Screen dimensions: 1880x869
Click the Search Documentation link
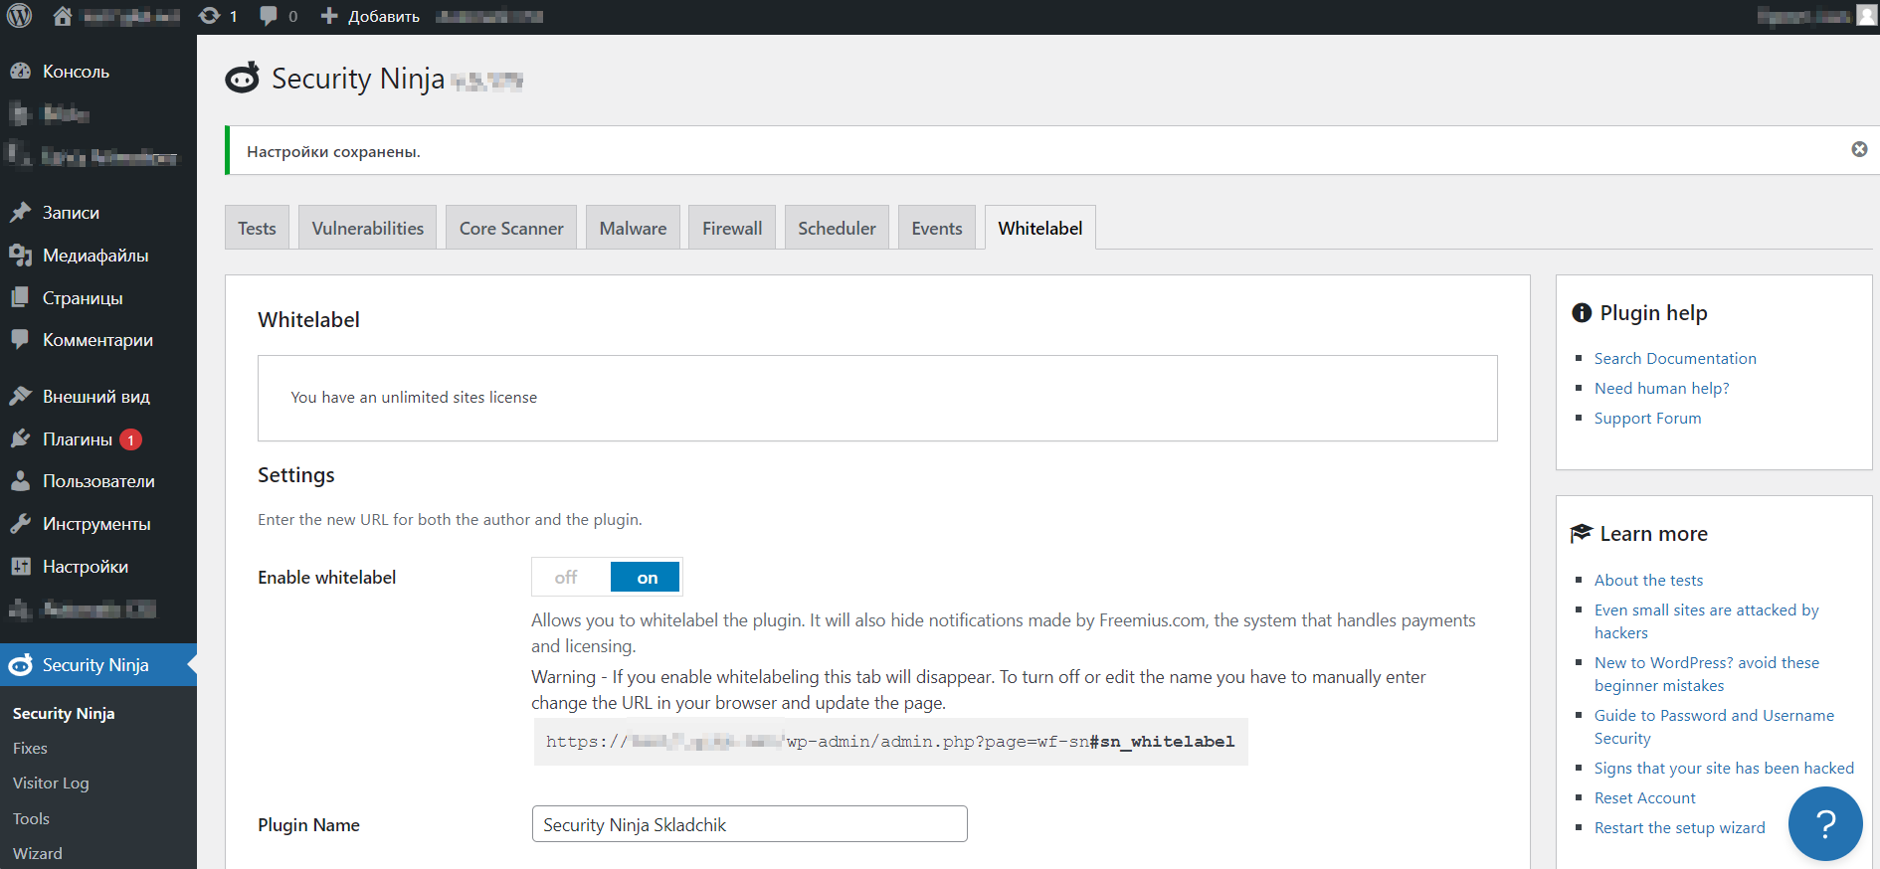[1674, 359]
